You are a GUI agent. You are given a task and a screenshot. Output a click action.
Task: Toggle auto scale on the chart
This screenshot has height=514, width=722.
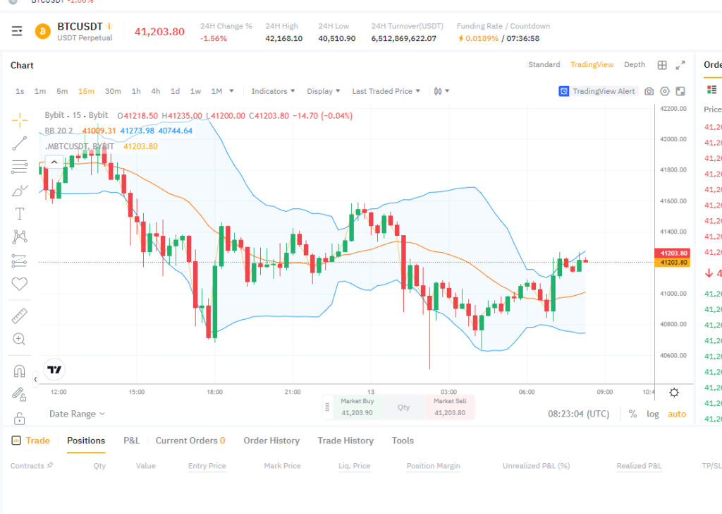[x=677, y=414]
